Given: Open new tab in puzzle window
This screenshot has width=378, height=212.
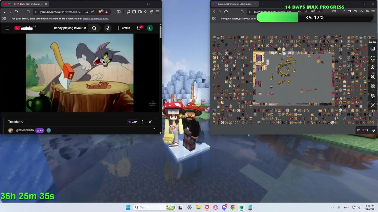Looking at the screenshot, I should tap(263, 4).
